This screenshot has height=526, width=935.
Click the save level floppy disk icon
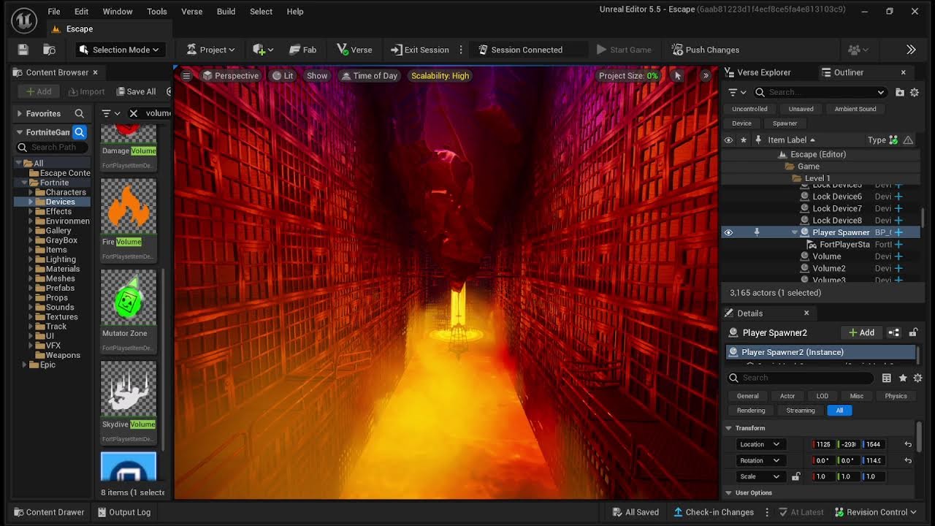tap(23, 50)
